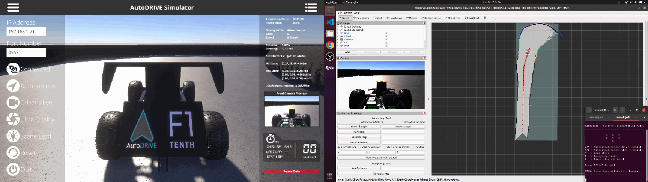
Task: Open the Panels menu in RViz
Action: click(348, 13)
